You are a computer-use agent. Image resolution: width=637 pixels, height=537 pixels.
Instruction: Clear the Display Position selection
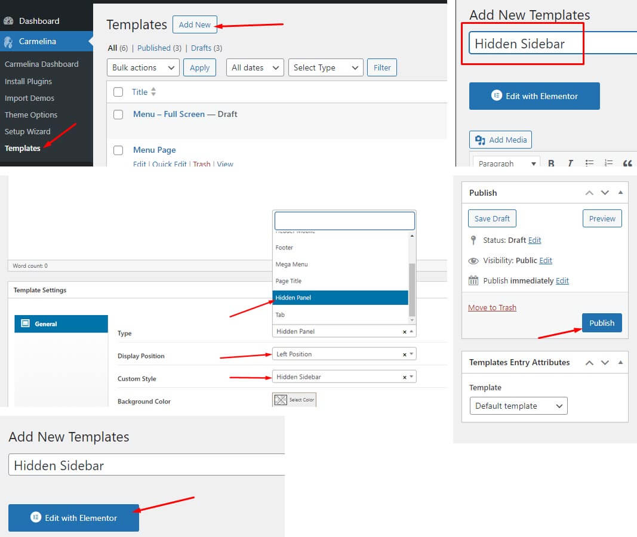404,354
